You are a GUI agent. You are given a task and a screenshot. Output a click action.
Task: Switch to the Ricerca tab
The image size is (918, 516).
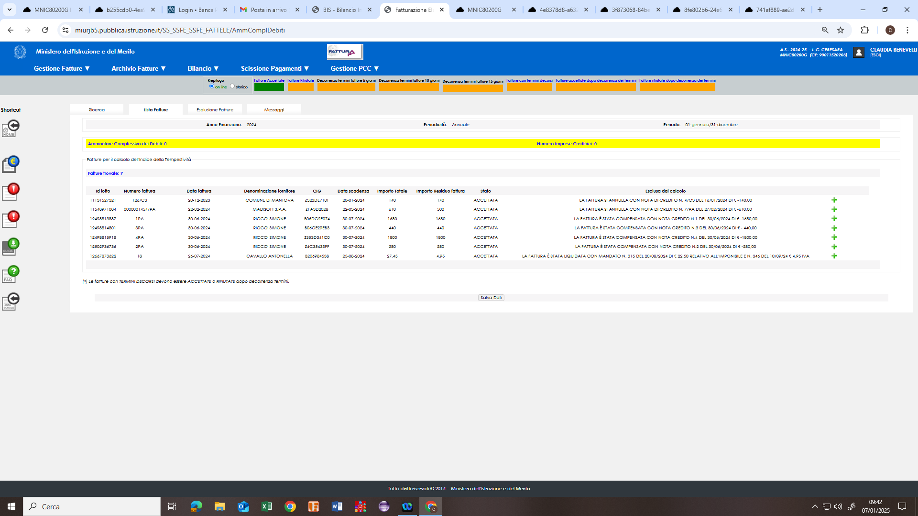pyautogui.click(x=97, y=110)
